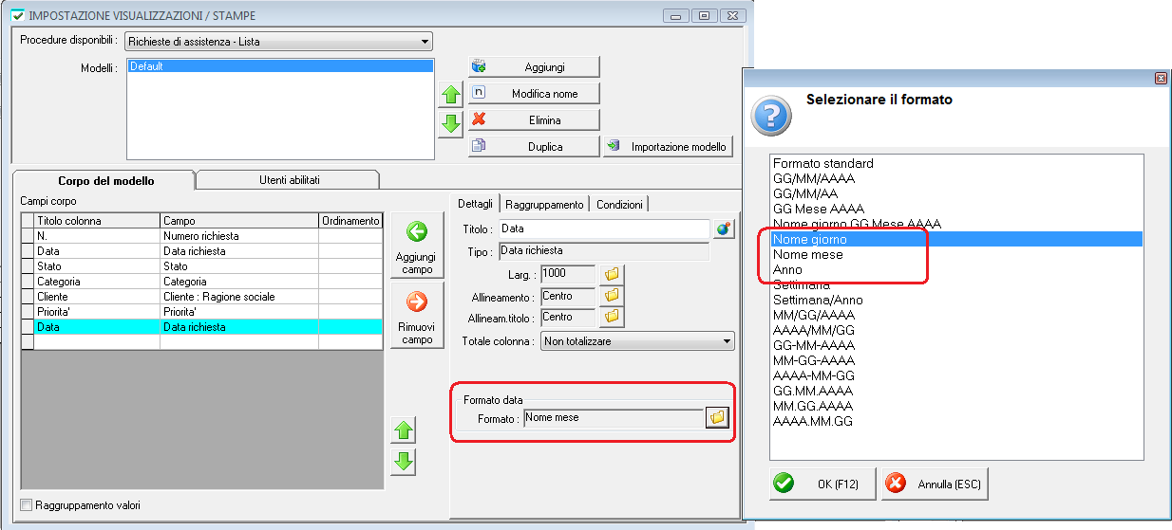
Task: Choose GG Mese AAAA format
Action: [x=956, y=209]
